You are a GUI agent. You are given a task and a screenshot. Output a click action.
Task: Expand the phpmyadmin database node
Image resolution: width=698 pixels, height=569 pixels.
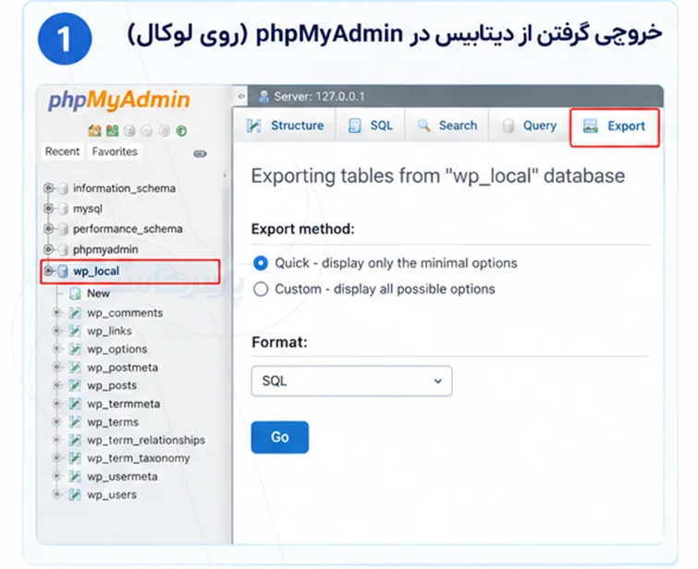point(48,249)
